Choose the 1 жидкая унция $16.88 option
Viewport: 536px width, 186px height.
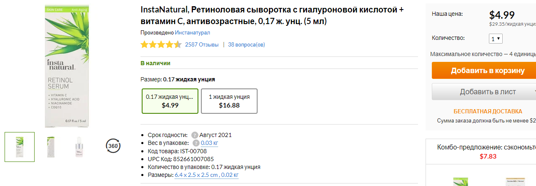(x=229, y=101)
